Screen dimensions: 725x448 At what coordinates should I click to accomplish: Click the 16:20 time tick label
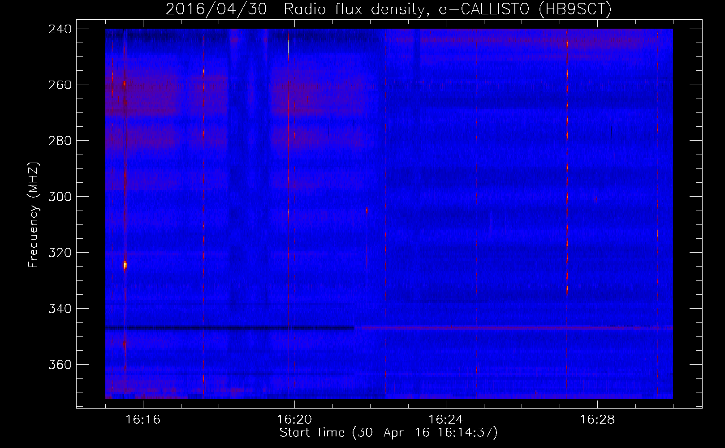(x=294, y=419)
